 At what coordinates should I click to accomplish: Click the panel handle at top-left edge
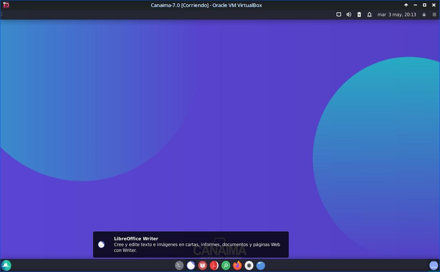(1, 15)
